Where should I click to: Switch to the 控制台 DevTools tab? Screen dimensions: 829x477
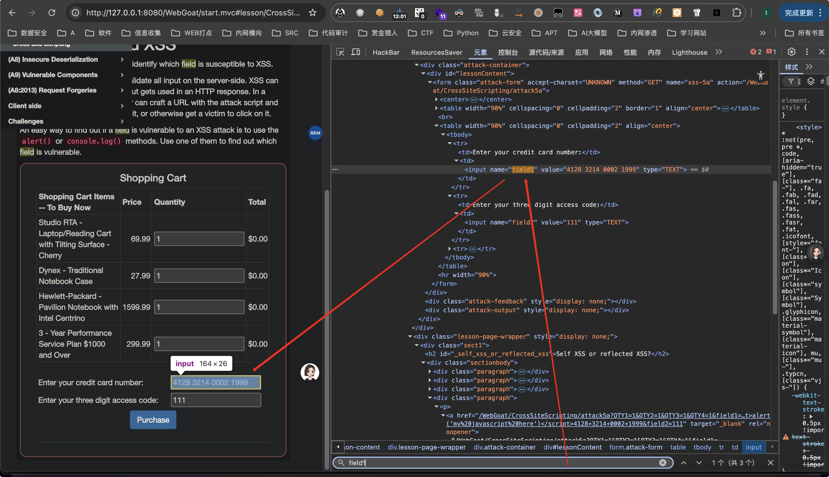pyautogui.click(x=508, y=53)
